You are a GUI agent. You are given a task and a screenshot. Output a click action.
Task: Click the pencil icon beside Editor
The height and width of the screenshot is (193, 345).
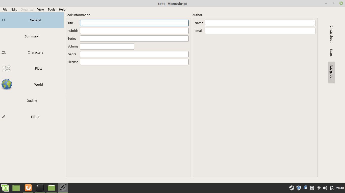[x=4, y=117]
